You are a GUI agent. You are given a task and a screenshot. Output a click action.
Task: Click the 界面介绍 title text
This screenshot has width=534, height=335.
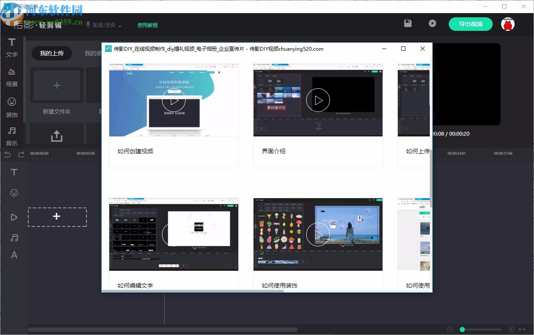click(274, 151)
